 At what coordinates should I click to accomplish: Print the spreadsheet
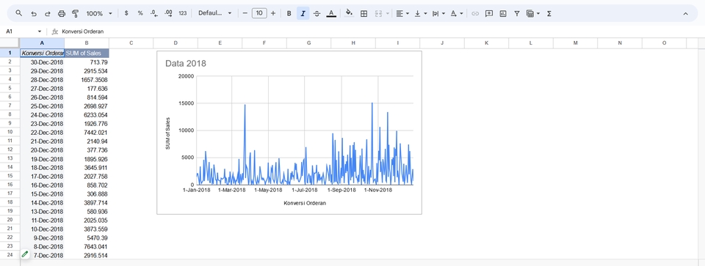(62, 13)
